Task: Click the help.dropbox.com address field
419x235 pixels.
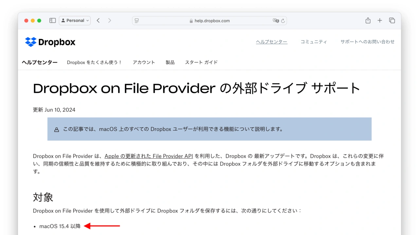Action: coord(209,21)
